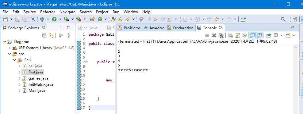
Task: Click the Coverage launch icon
Action: pyautogui.click(x=67, y=19)
